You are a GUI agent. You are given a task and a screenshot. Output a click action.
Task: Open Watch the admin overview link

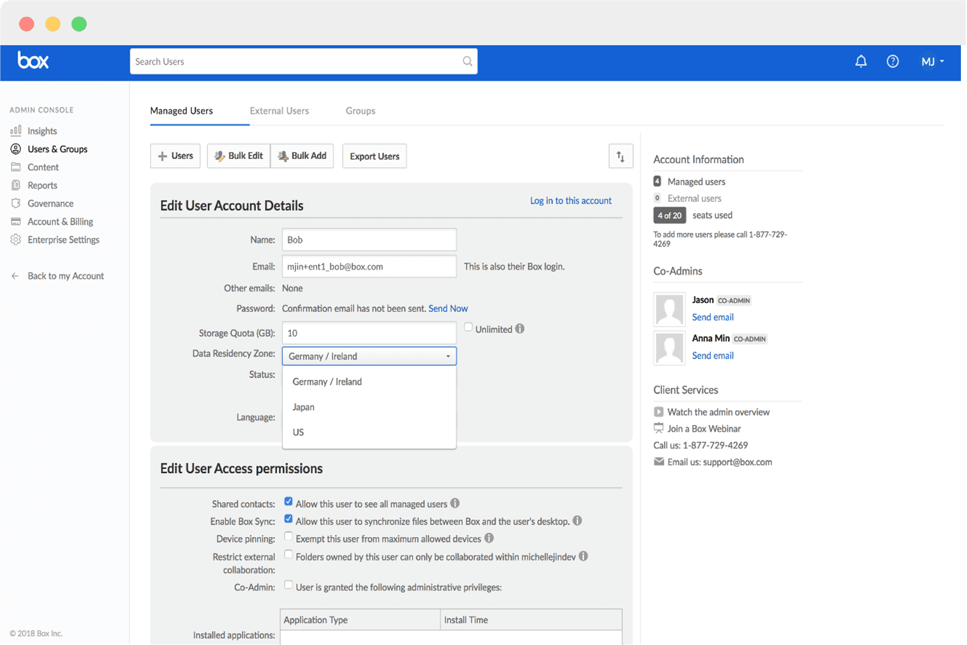718,412
